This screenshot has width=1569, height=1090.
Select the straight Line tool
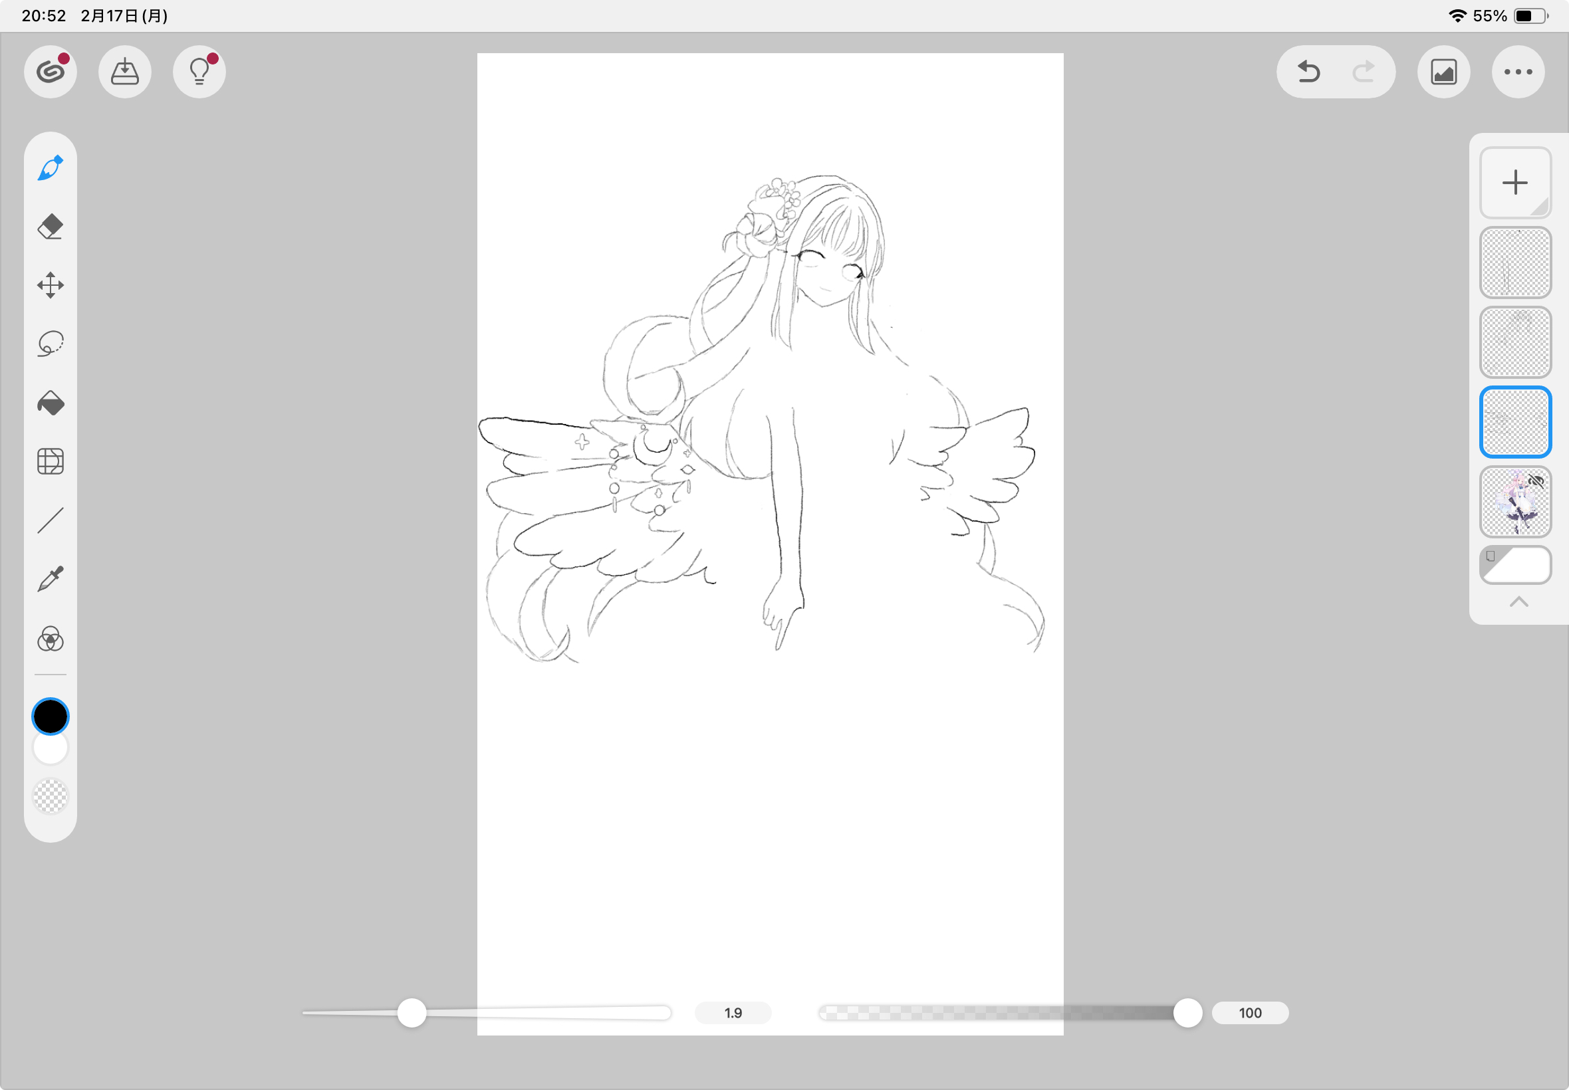(51, 520)
